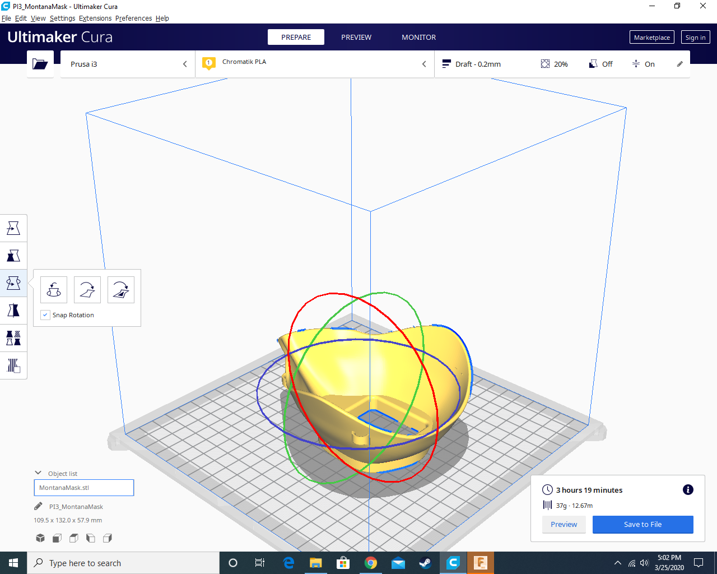This screenshot has height=574, width=717.
Task: Open the Extensions menu
Action: (95, 18)
